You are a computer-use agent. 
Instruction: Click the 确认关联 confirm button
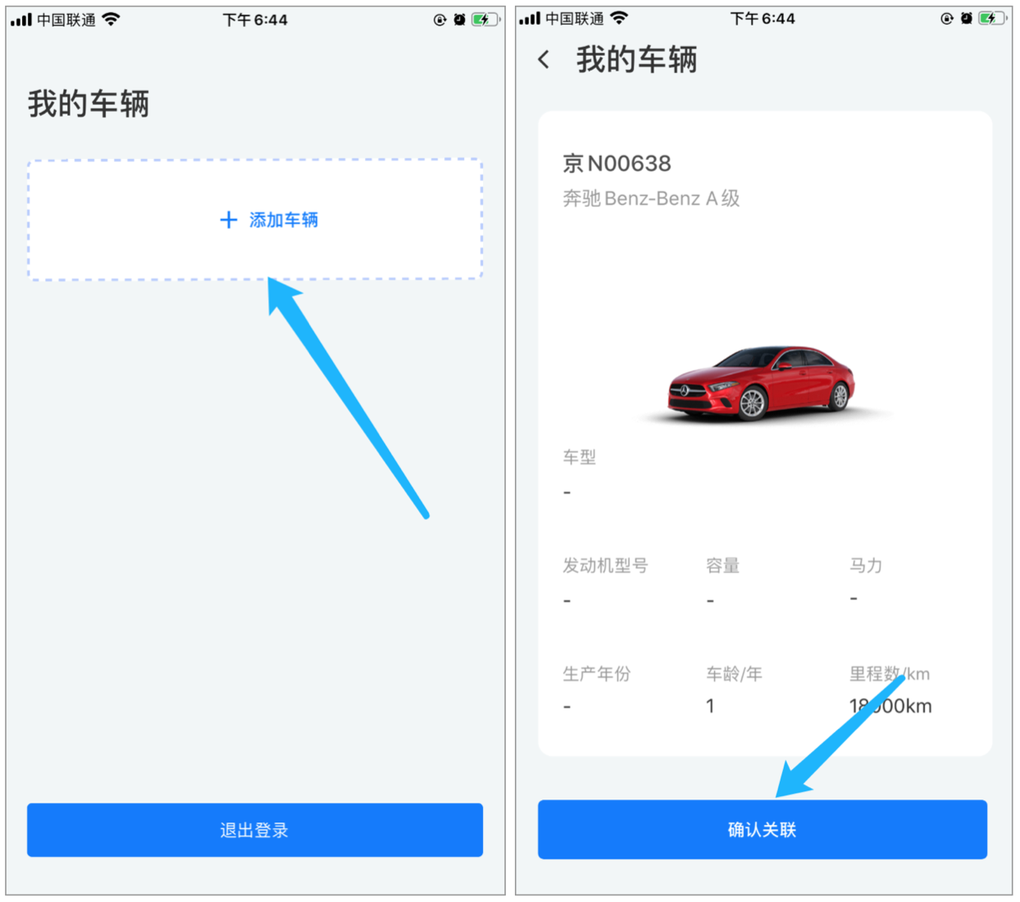click(x=763, y=830)
